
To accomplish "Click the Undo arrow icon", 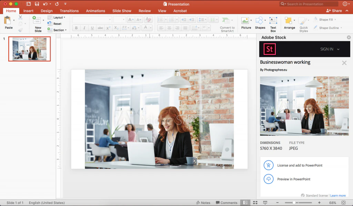I will coord(46,4).
